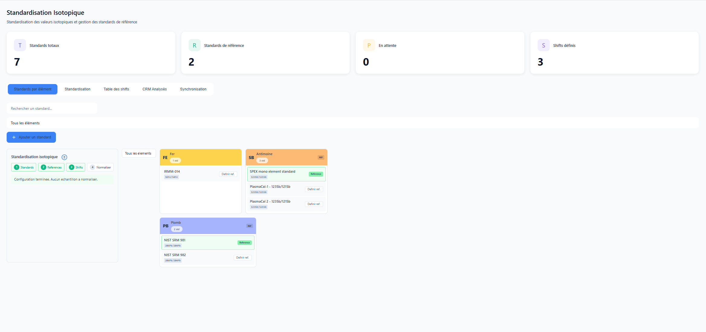The height and width of the screenshot is (332, 706).
Task: Select step 2 References in the wizard
Action: [51, 167]
